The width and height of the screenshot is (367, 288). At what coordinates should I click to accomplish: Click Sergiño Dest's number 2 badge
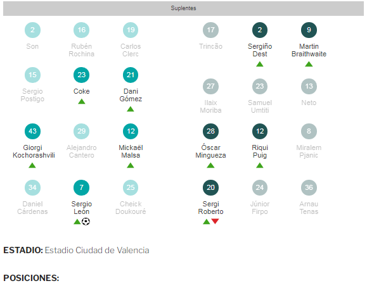click(260, 30)
